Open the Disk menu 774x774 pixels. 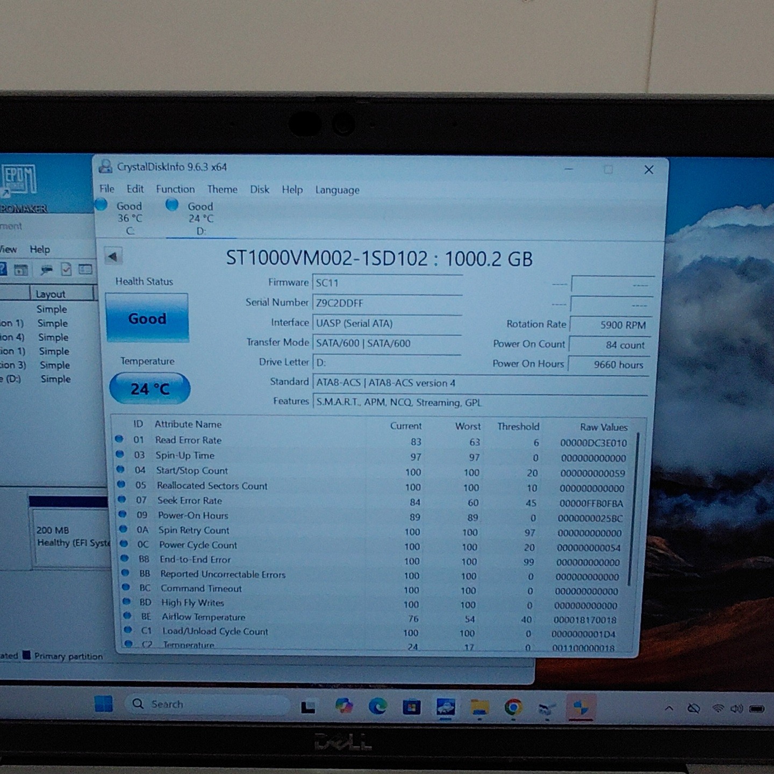click(260, 189)
